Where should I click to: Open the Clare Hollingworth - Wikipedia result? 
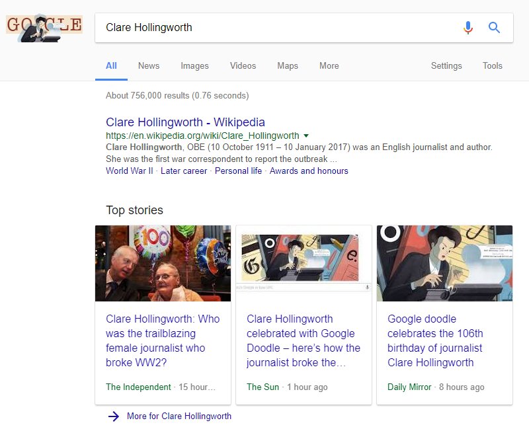coord(185,122)
